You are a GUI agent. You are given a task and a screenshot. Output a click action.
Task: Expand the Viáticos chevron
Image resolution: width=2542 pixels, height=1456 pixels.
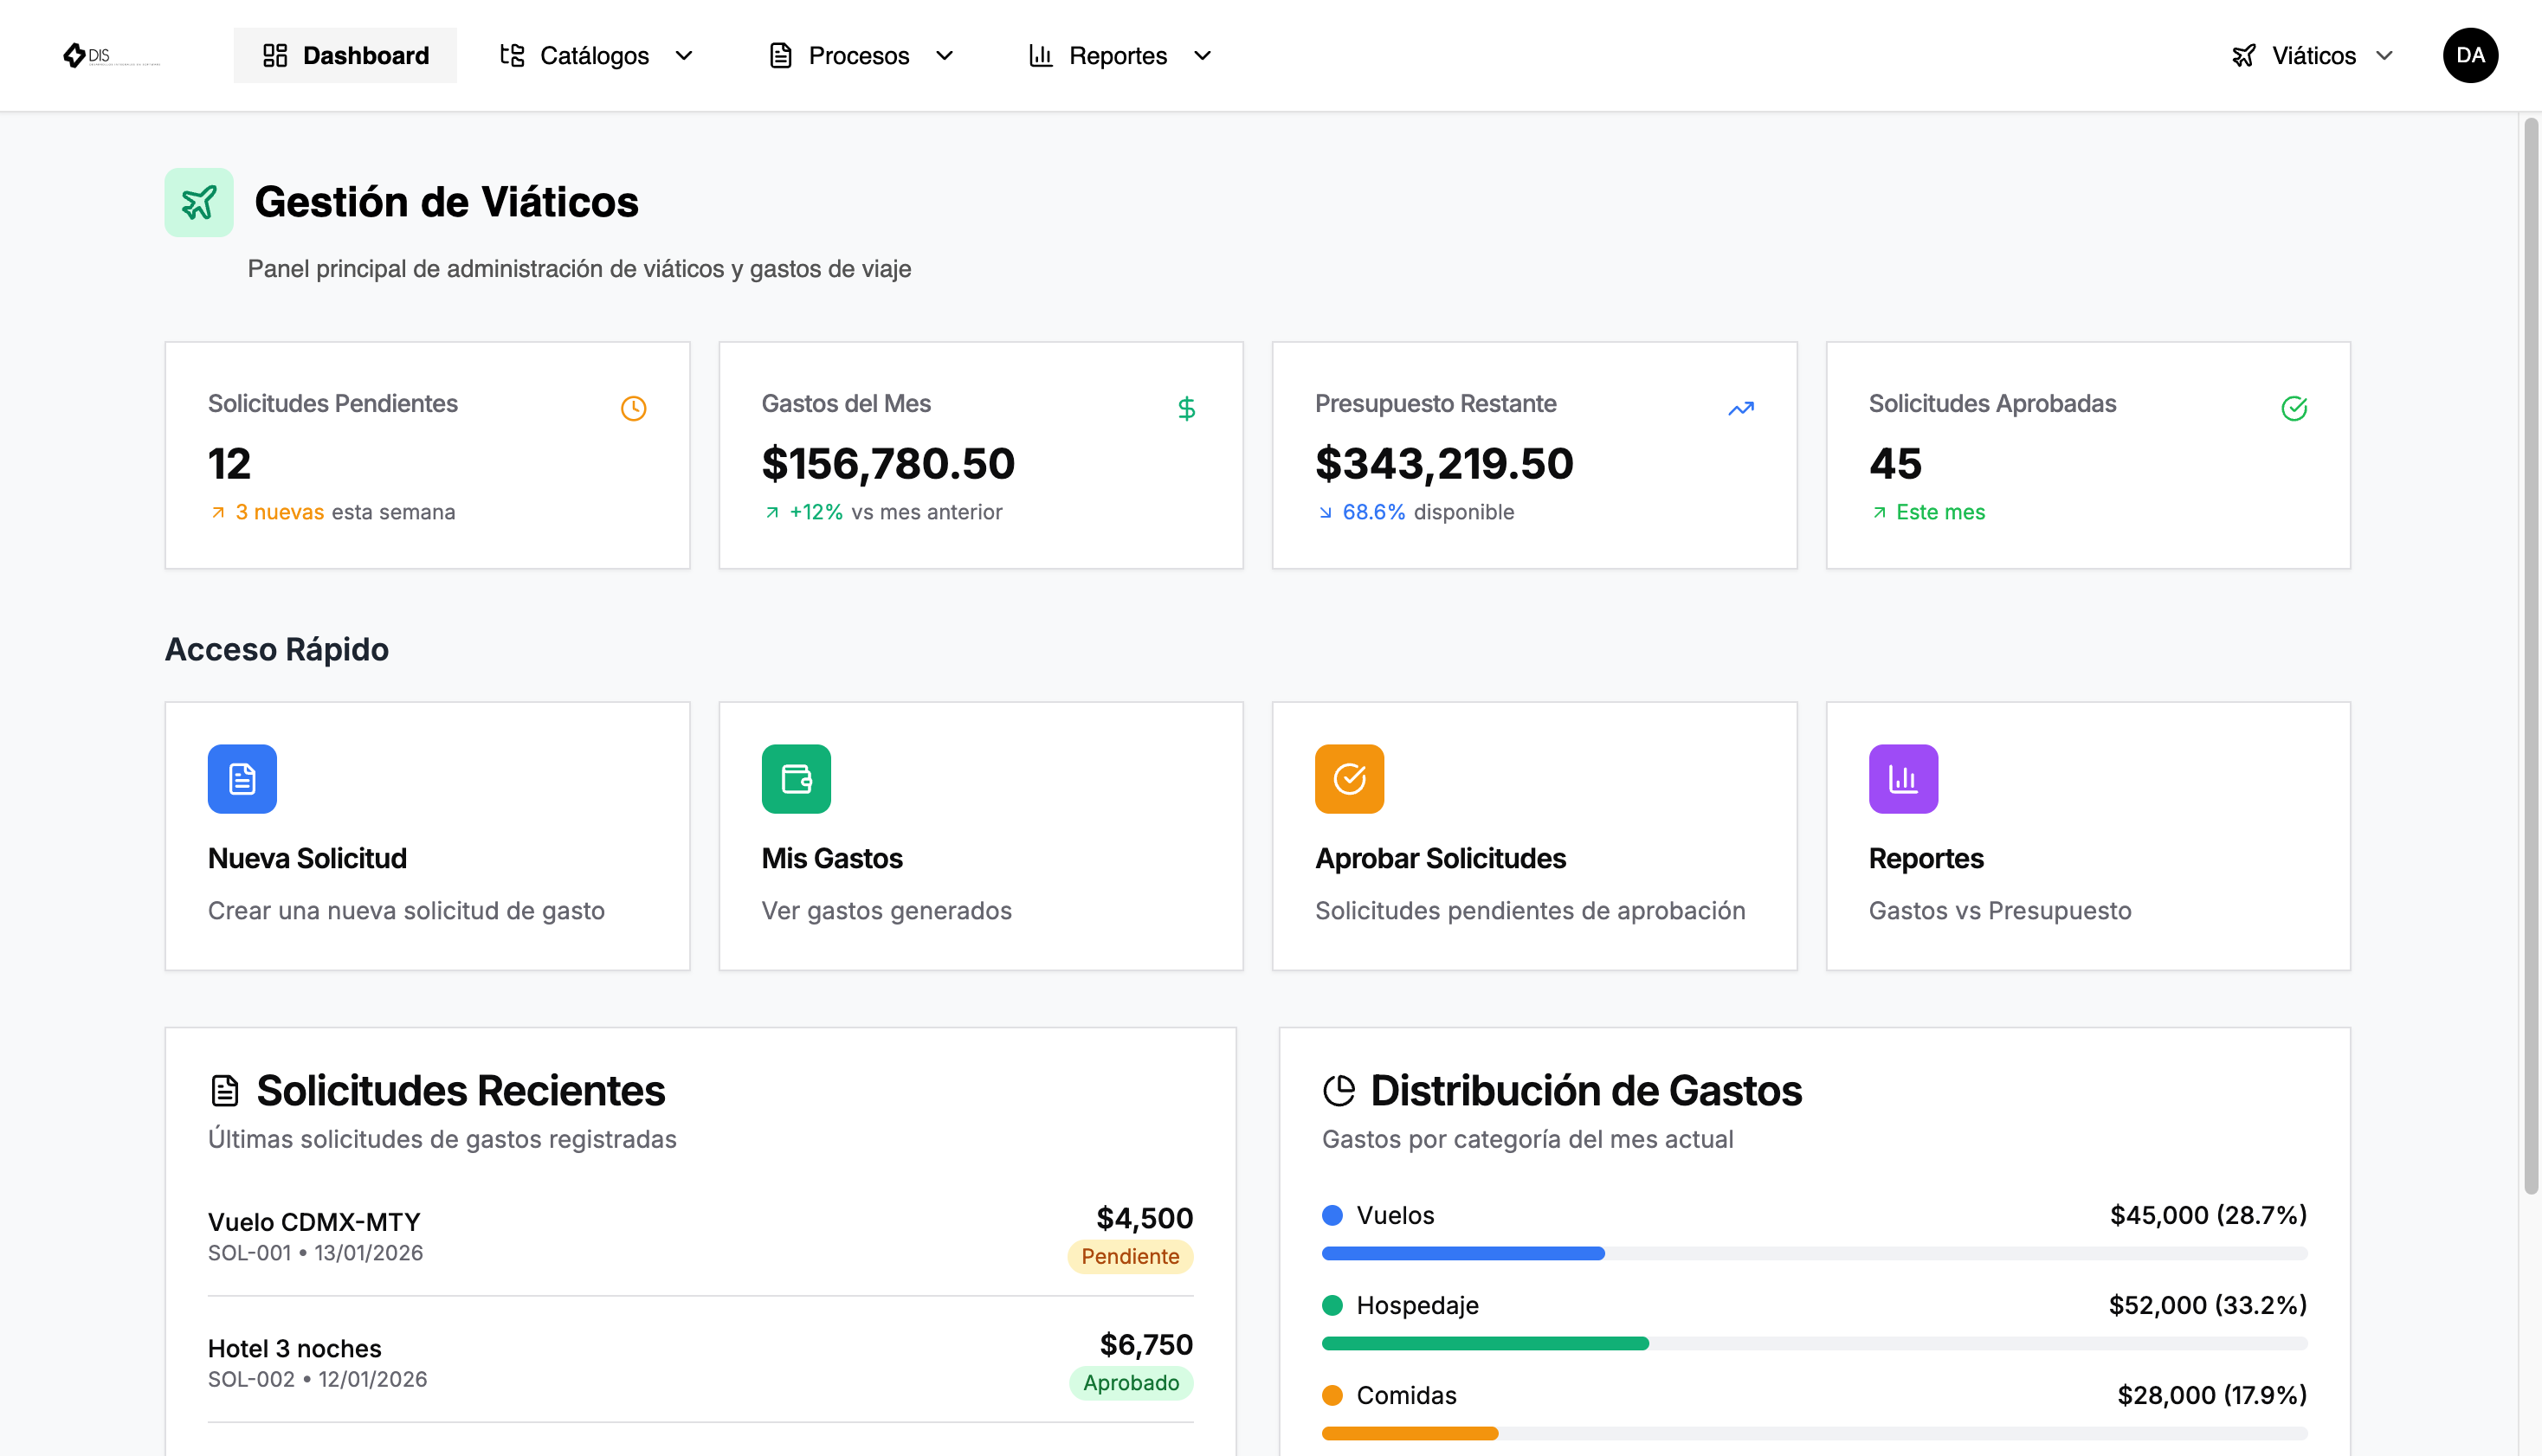(x=2384, y=56)
